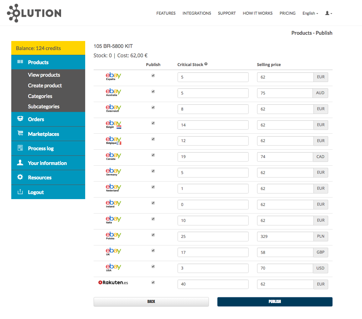Open How It Works page
Image resolution: width=362 pixels, height=319 pixels.
[x=258, y=13]
